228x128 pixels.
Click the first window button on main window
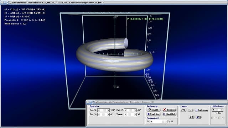(x=2, y=2)
